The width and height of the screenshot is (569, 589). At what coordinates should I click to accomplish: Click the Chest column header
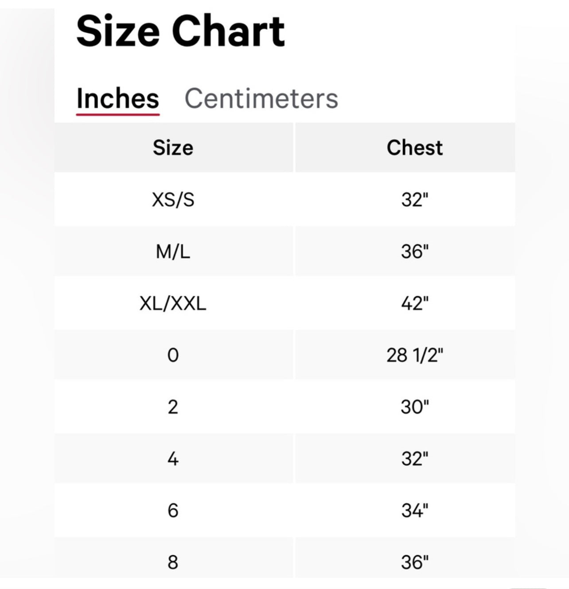coord(414,147)
